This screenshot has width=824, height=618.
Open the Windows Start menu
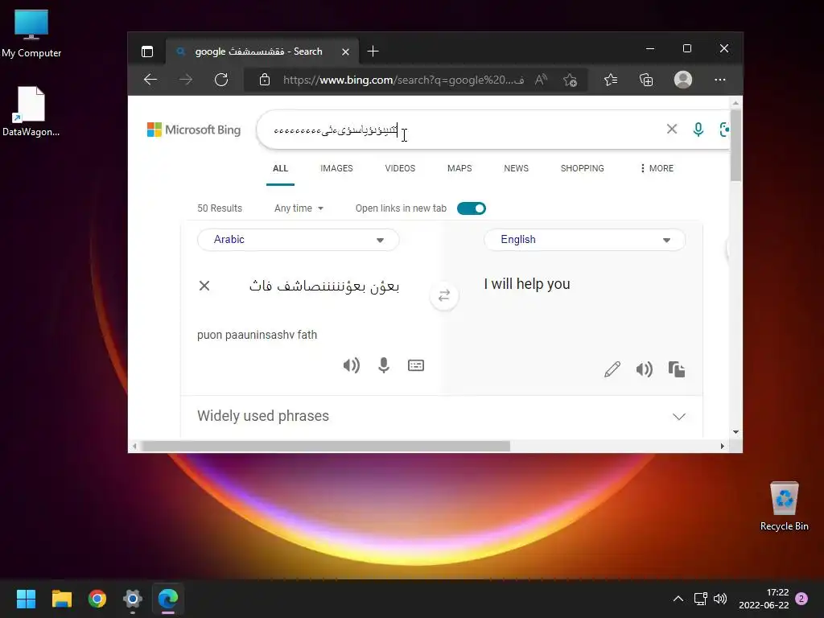[x=26, y=599]
